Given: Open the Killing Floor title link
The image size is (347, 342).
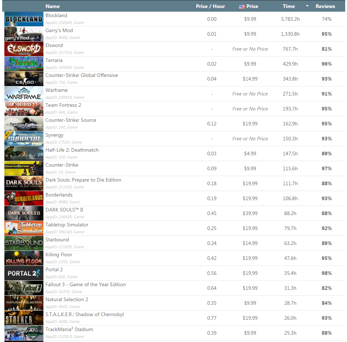Looking at the screenshot, I should pos(59,254).
